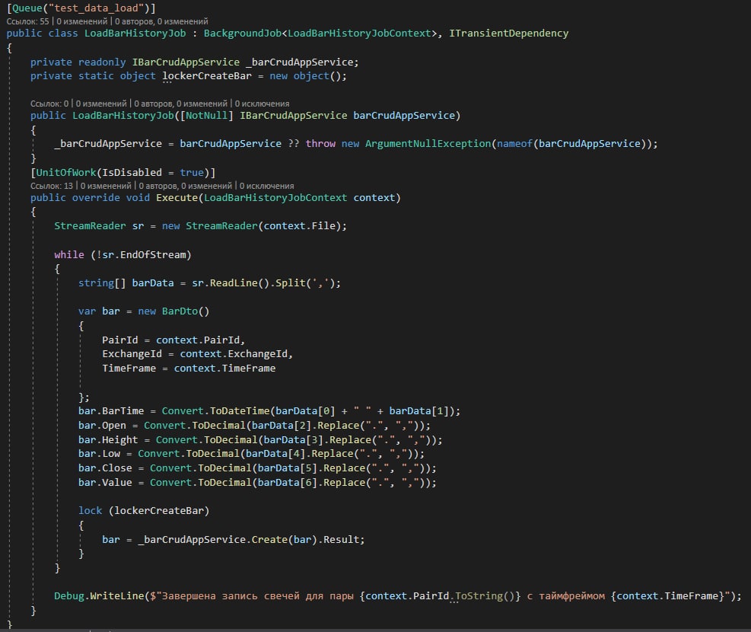Open the 'Ссылок: 13' references CodeLens on Execute

coord(52,186)
